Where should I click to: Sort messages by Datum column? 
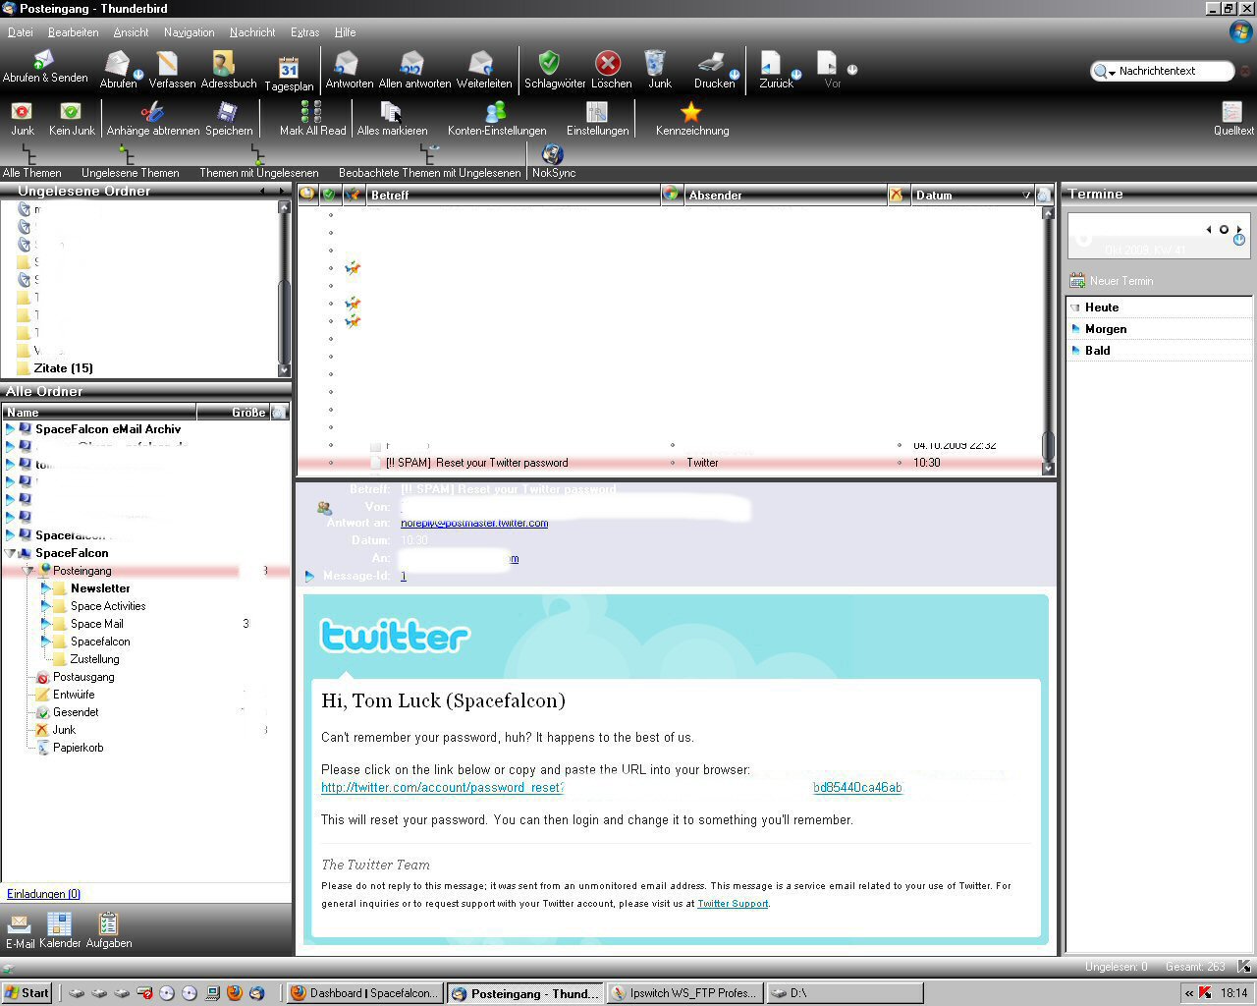pyautogui.click(x=971, y=195)
